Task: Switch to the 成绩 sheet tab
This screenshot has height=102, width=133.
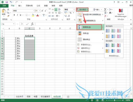Action: 28,97
